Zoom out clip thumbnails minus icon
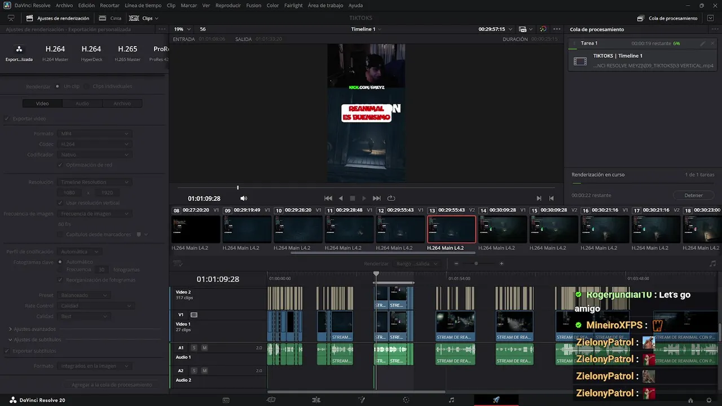Viewport: 722px width, 406px height. click(x=457, y=263)
